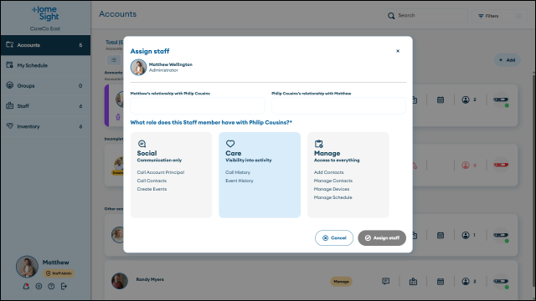This screenshot has width=536, height=301.
Task: Close the Assign staff dialog
Action: pos(398,51)
